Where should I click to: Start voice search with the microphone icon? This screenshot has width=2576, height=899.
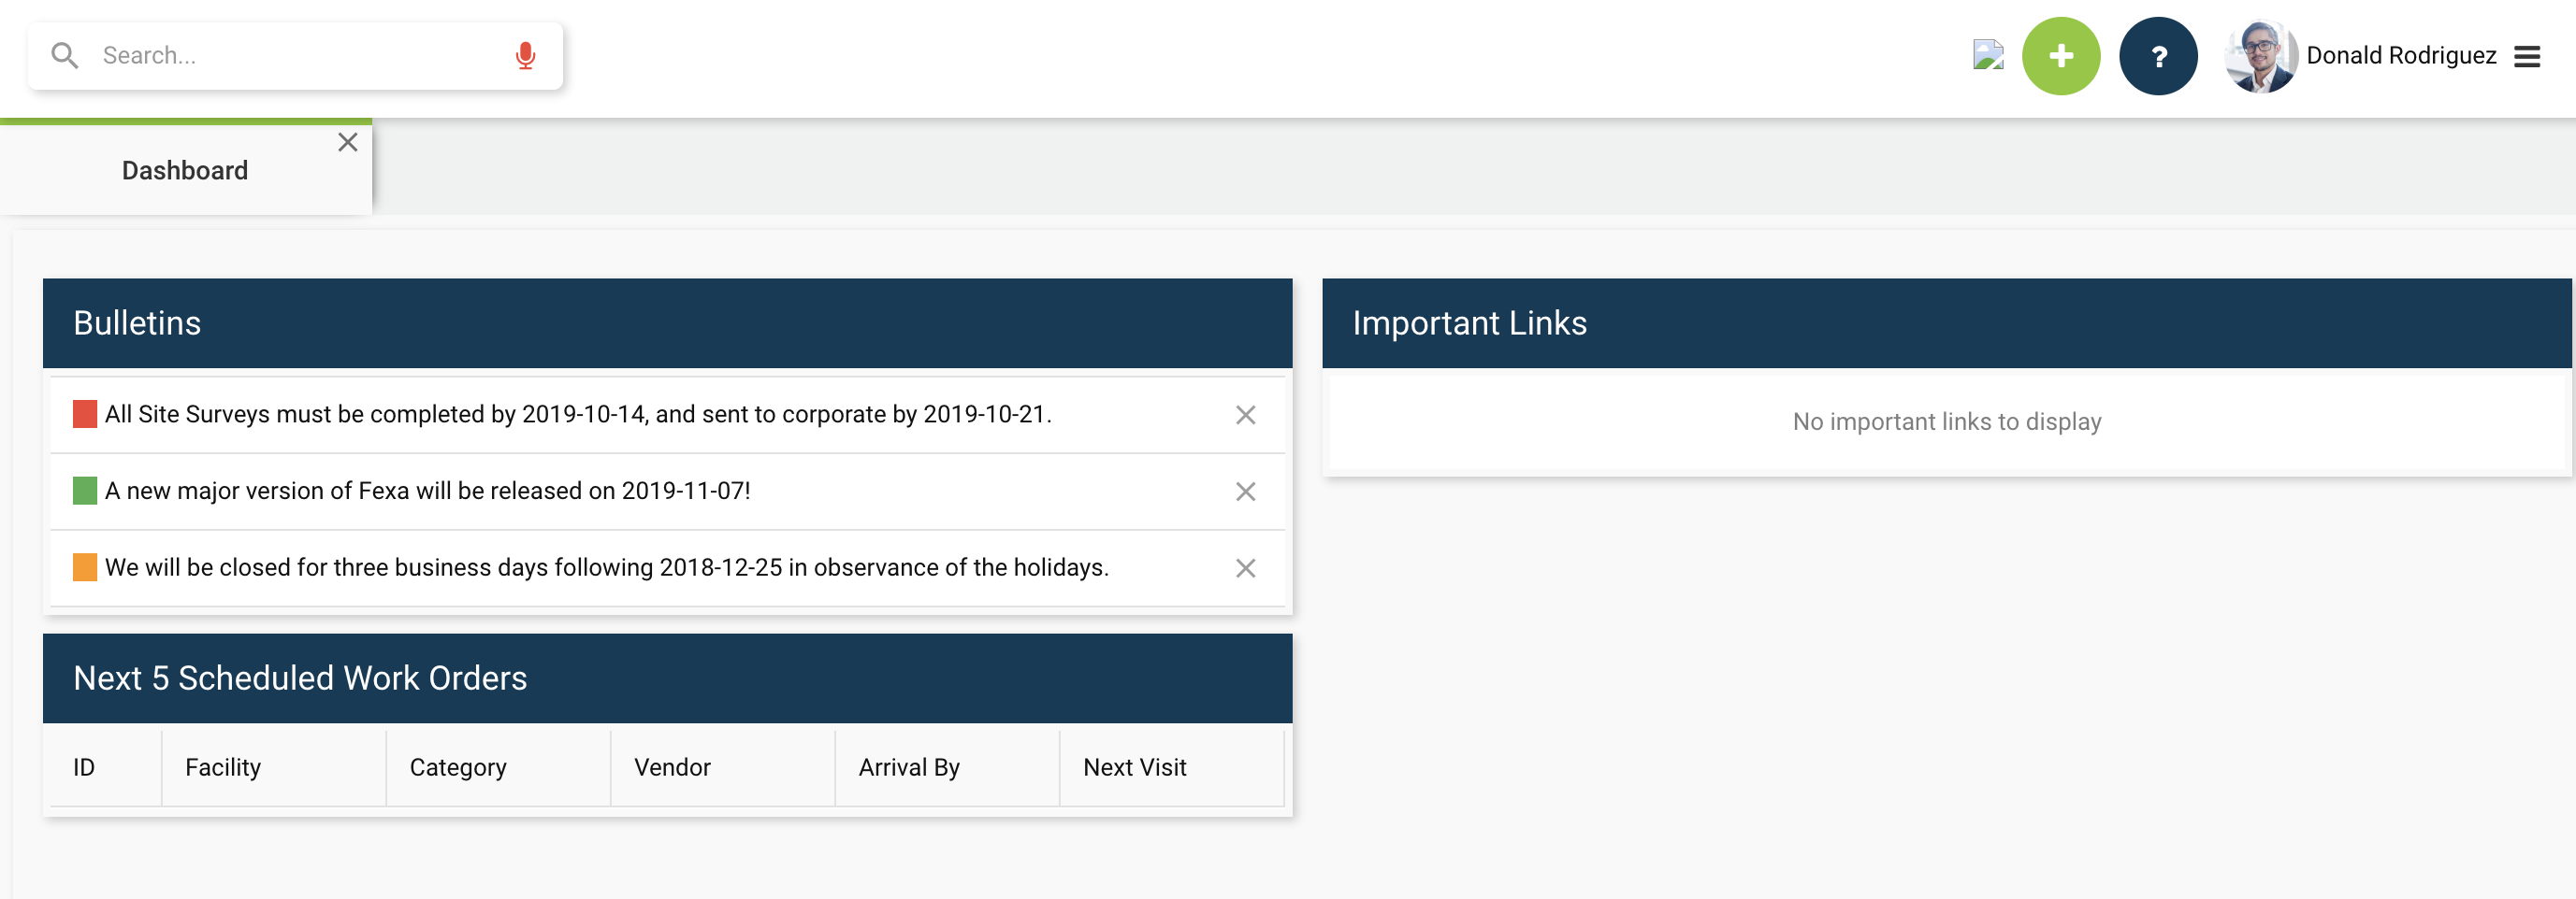coord(524,55)
